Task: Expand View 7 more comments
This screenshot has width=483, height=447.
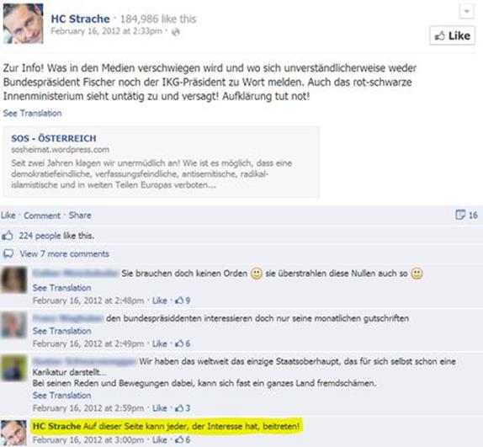Action: click(65, 254)
